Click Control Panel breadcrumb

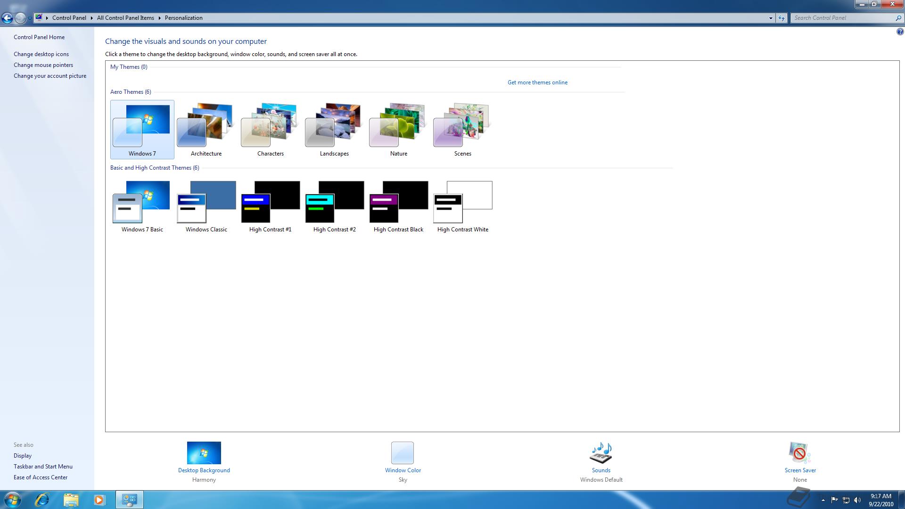[69, 18]
